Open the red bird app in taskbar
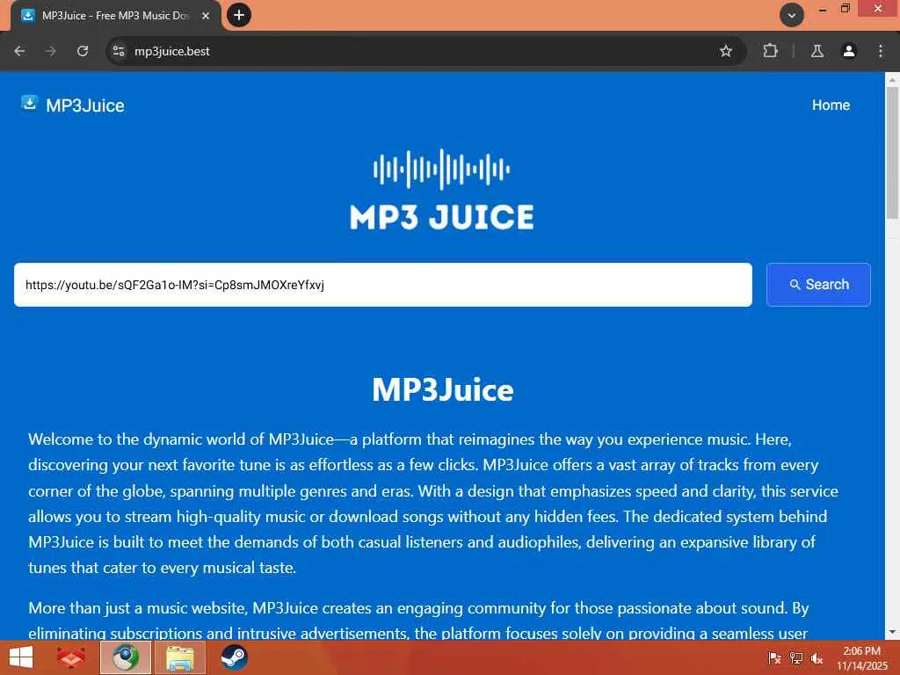900x675 pixels. [x=70, y=657]
